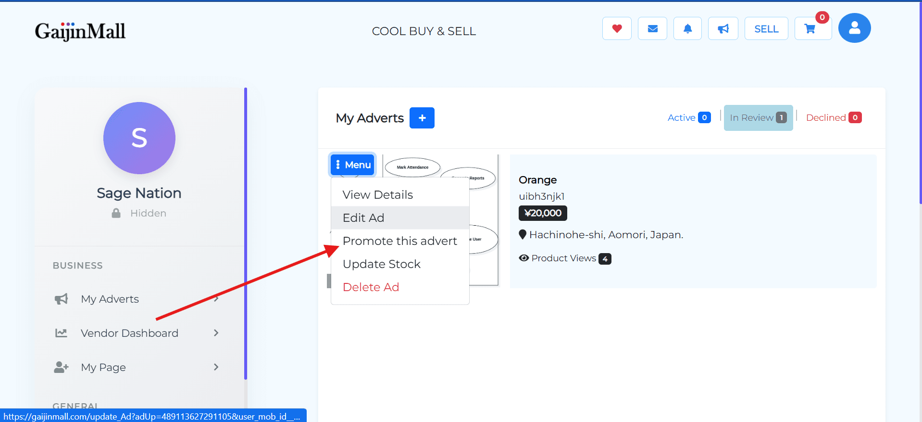Expand the My Adverts chevron
The image size is (922, 422).
[x=216, y=299]
